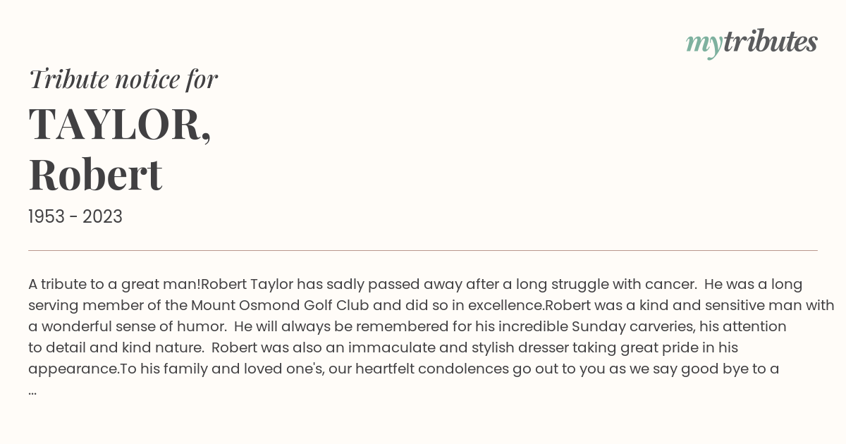Select the TAYLOR, surname heading
This screenshot has width=846, height=444.
coord(120,124)
